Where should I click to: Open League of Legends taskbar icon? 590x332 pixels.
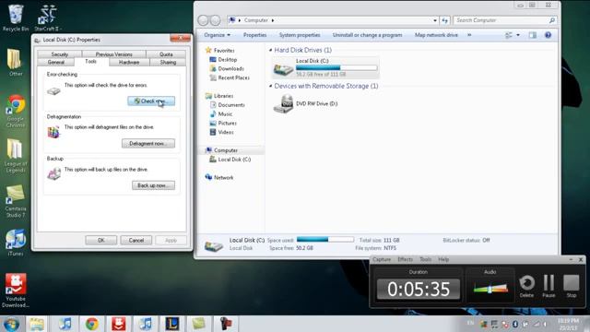tap(172, 324)
